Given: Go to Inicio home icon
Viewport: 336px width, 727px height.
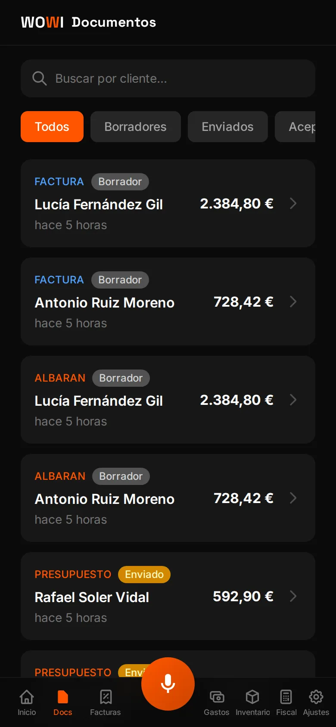Looking at the screenshot, I should pyautogui.click(x=27, y=697).
